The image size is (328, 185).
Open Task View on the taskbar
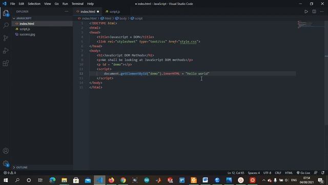click(x=40, y=180)
